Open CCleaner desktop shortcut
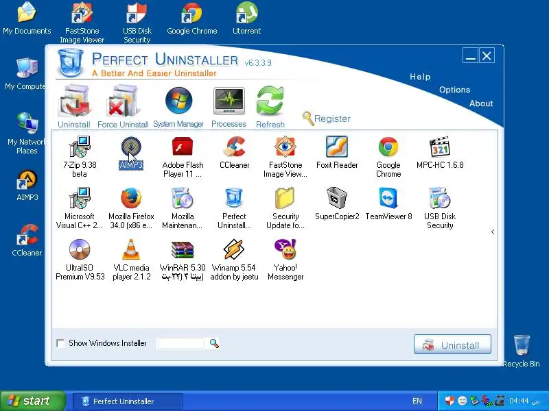Viewport: 549px width, 411px height. 27,240
